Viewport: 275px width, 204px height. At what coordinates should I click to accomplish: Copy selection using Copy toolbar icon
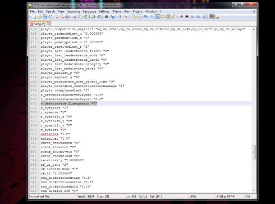pyautogui.click(x=81, y=17)
